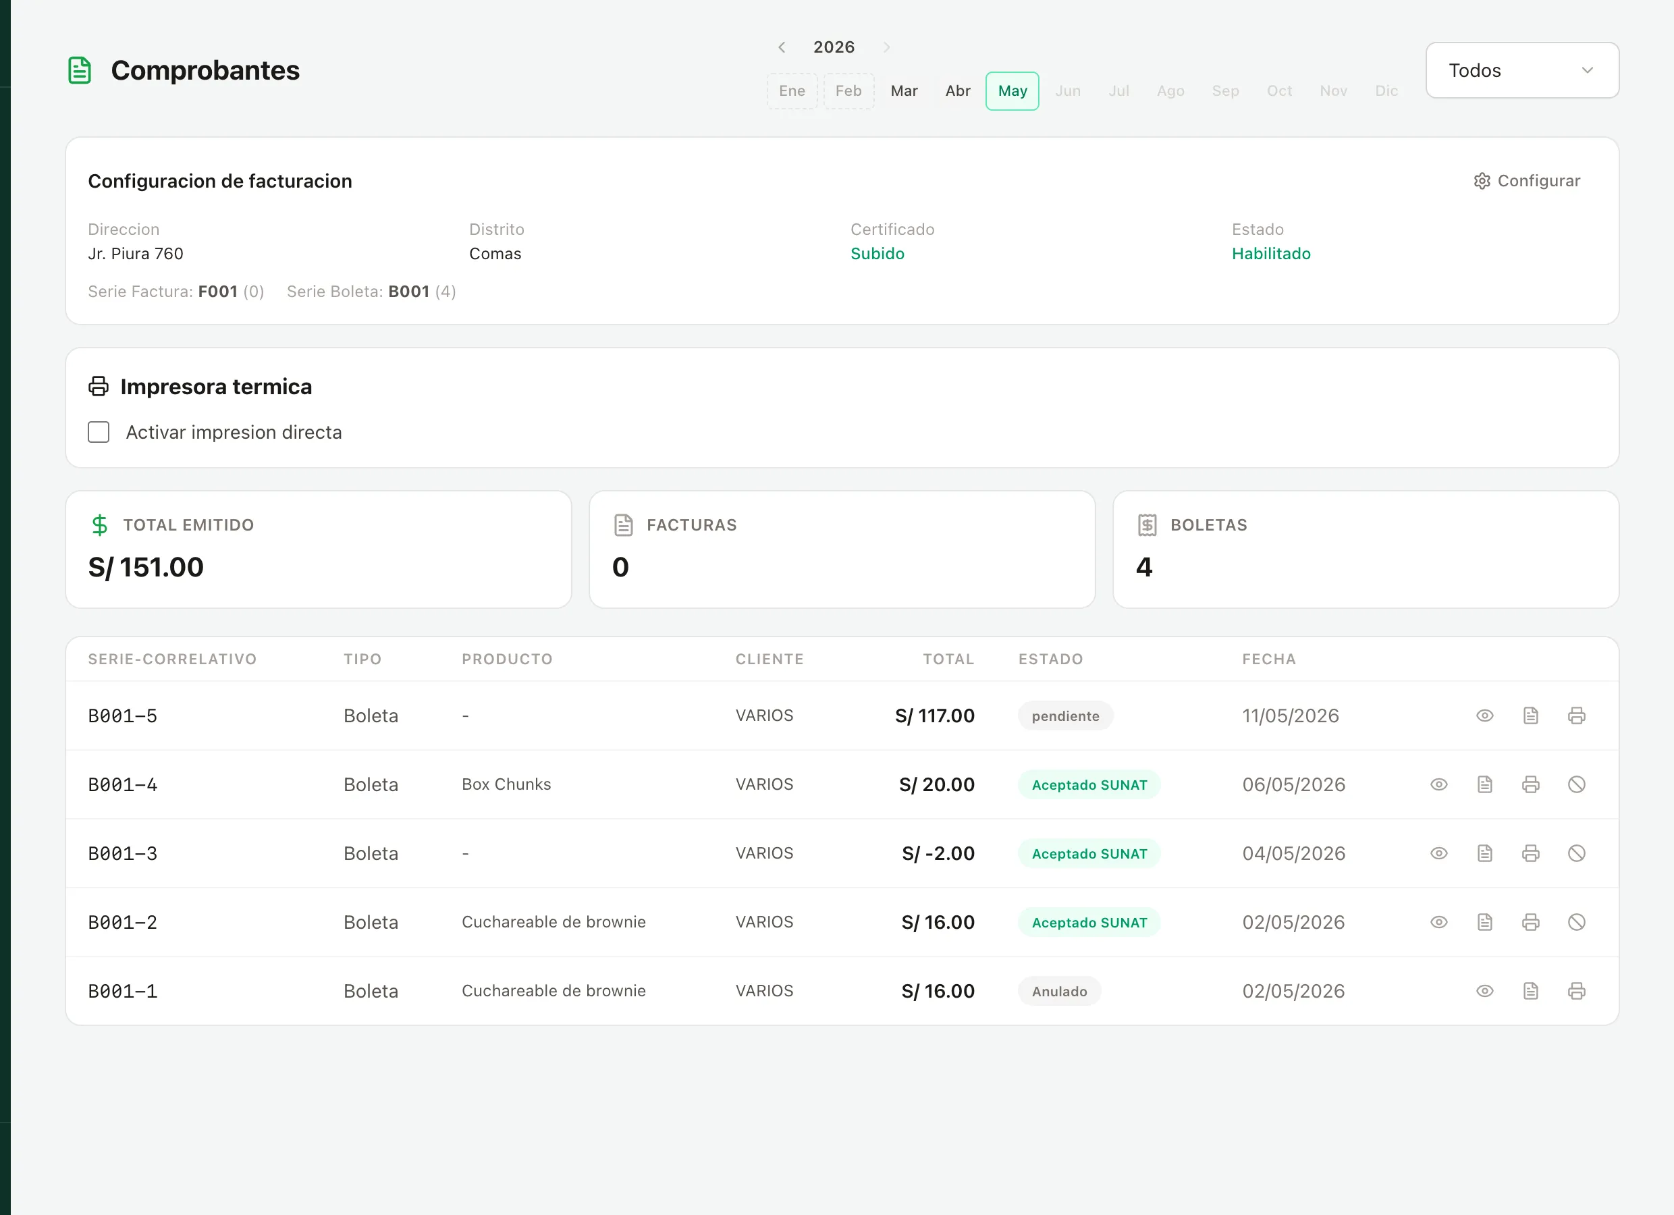Screen dimensions: 1674x1215
Task: Click the 11/05/2026 date cell
Action: 1290,715
